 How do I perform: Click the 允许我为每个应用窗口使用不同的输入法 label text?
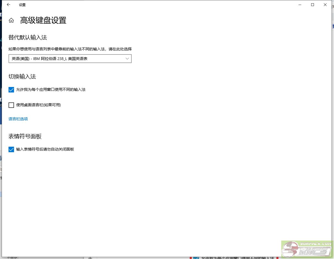[51, 90]
